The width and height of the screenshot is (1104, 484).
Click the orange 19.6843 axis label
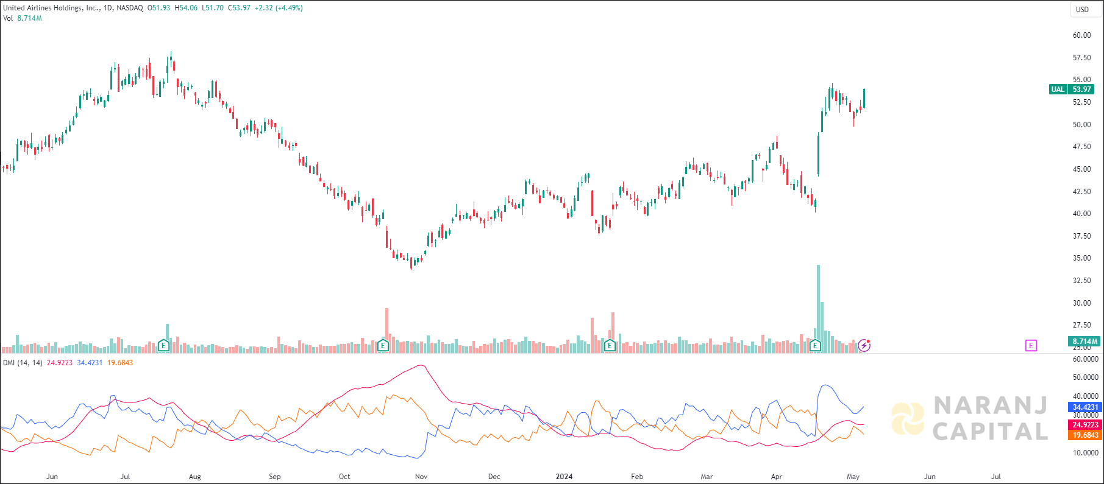1085,435
